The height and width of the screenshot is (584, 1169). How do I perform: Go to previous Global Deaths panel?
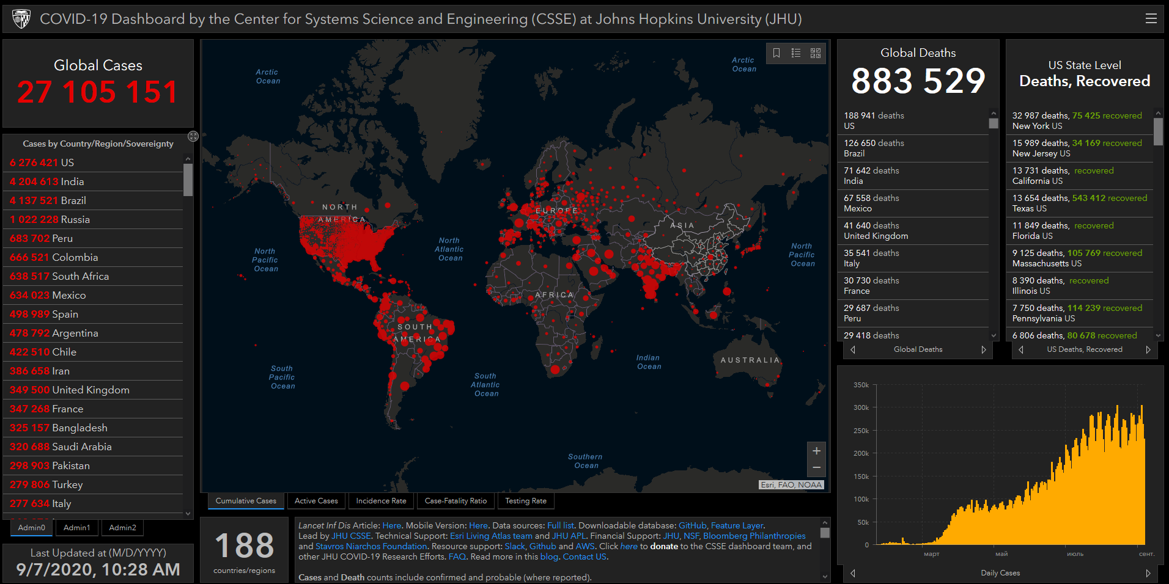point(853,350)
